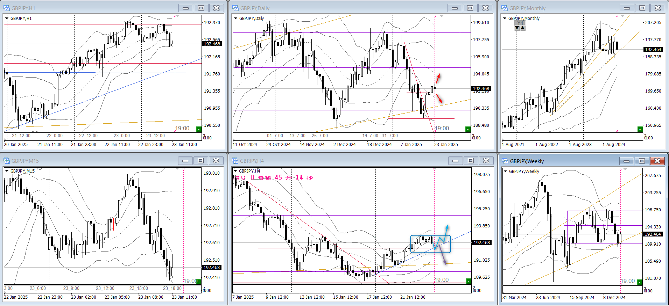669x306 pixels.
Task: Close the GBPJPY,H1 chart window
Action: point(217,8)
